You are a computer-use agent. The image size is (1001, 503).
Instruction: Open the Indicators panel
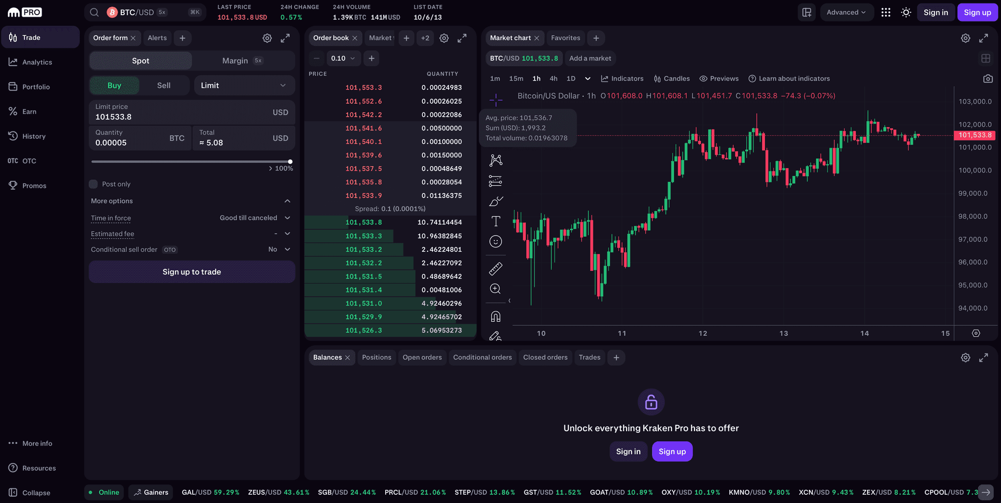pyautogui.click(x=622, y=78)
